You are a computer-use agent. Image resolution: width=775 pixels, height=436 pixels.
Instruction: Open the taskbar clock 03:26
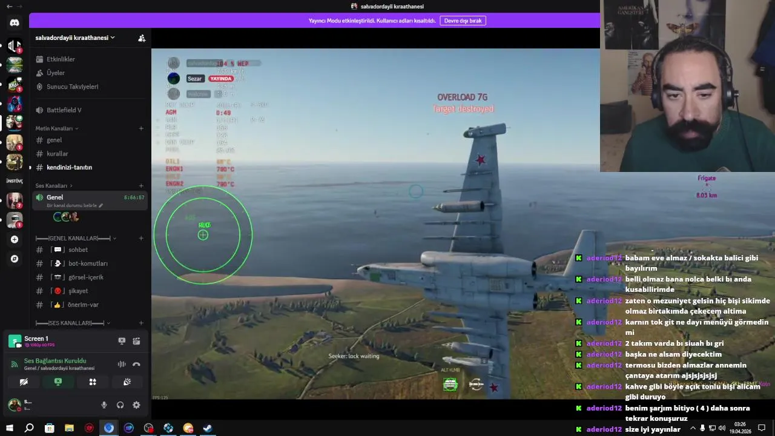[739, 428]
